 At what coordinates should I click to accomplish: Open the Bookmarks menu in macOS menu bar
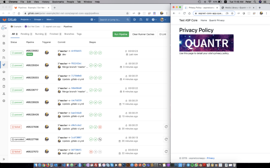pyautogui.click(x=58, y=2)
